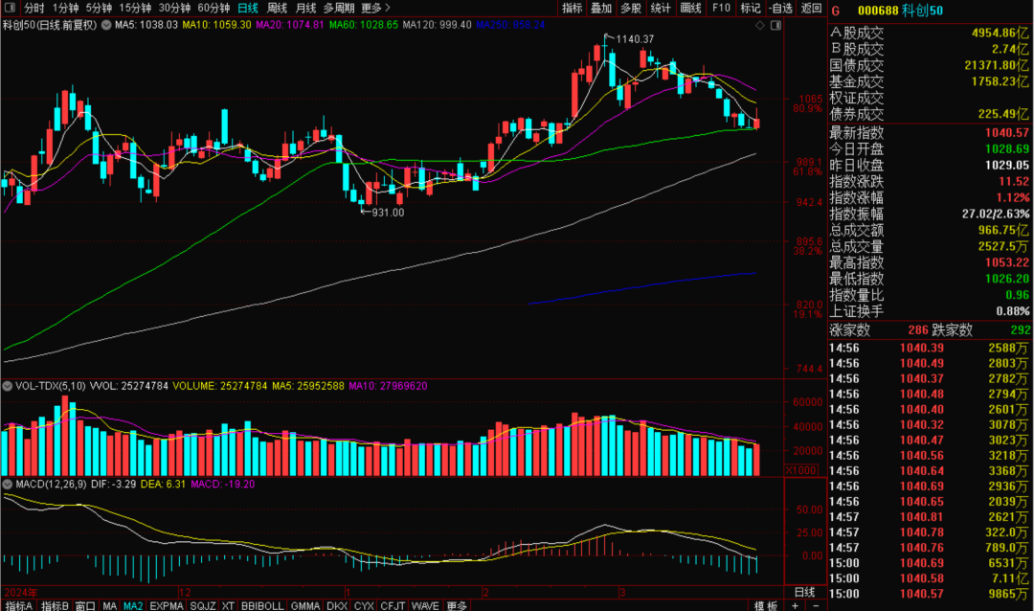1034x611 pixels.
Task: Toggle the BBIBOLL indicator
Action: click(263, 605)
